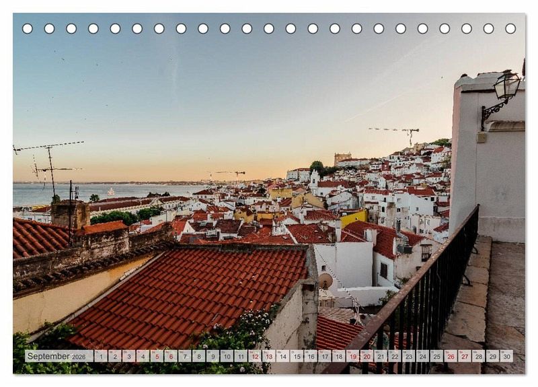Choose date 11 in the calendar row
The image size is (538, 387).
coord(241,356)
